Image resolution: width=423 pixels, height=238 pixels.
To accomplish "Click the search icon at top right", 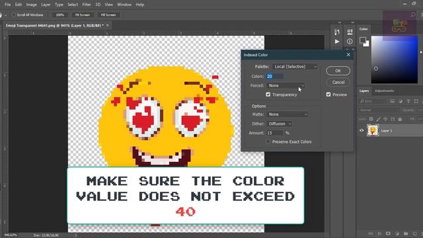I will [x=412, y=15].
